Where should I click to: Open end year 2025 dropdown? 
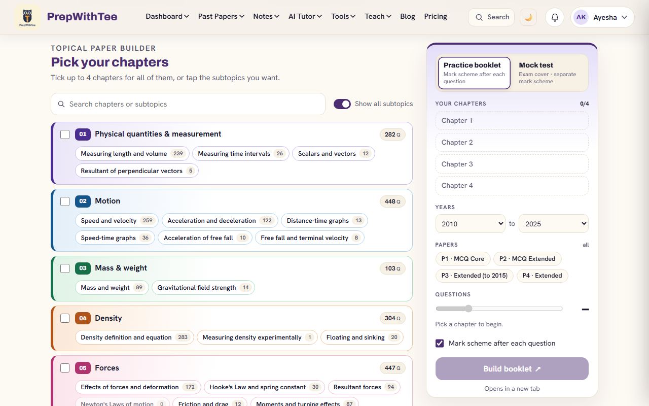pos(554,224)
